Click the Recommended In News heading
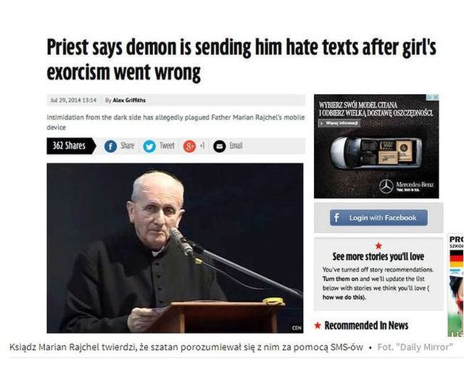The image size is (464, 368). point(366,325)
